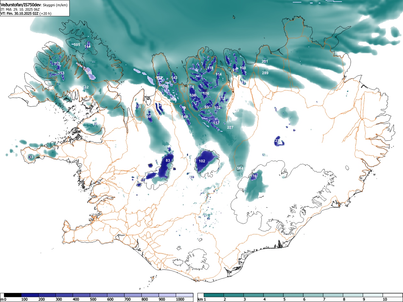Click the '500' tick label on the metre legend
Screen dimensions: 403x302
pyautogui.click(x=93, y=299)
